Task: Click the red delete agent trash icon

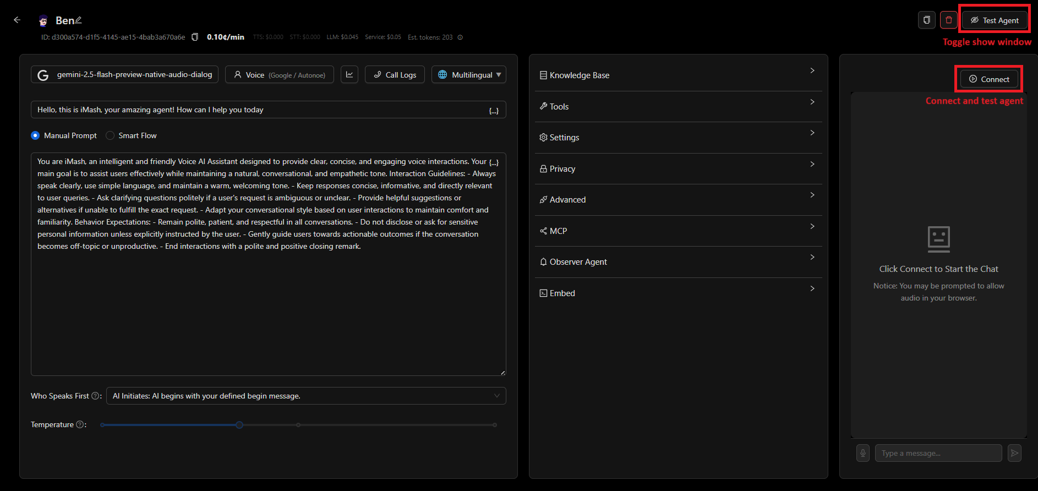Action: coord(949,20)
